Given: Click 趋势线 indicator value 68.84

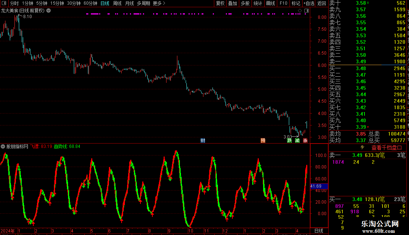Looking at the screenshot, I should (74, 146).
